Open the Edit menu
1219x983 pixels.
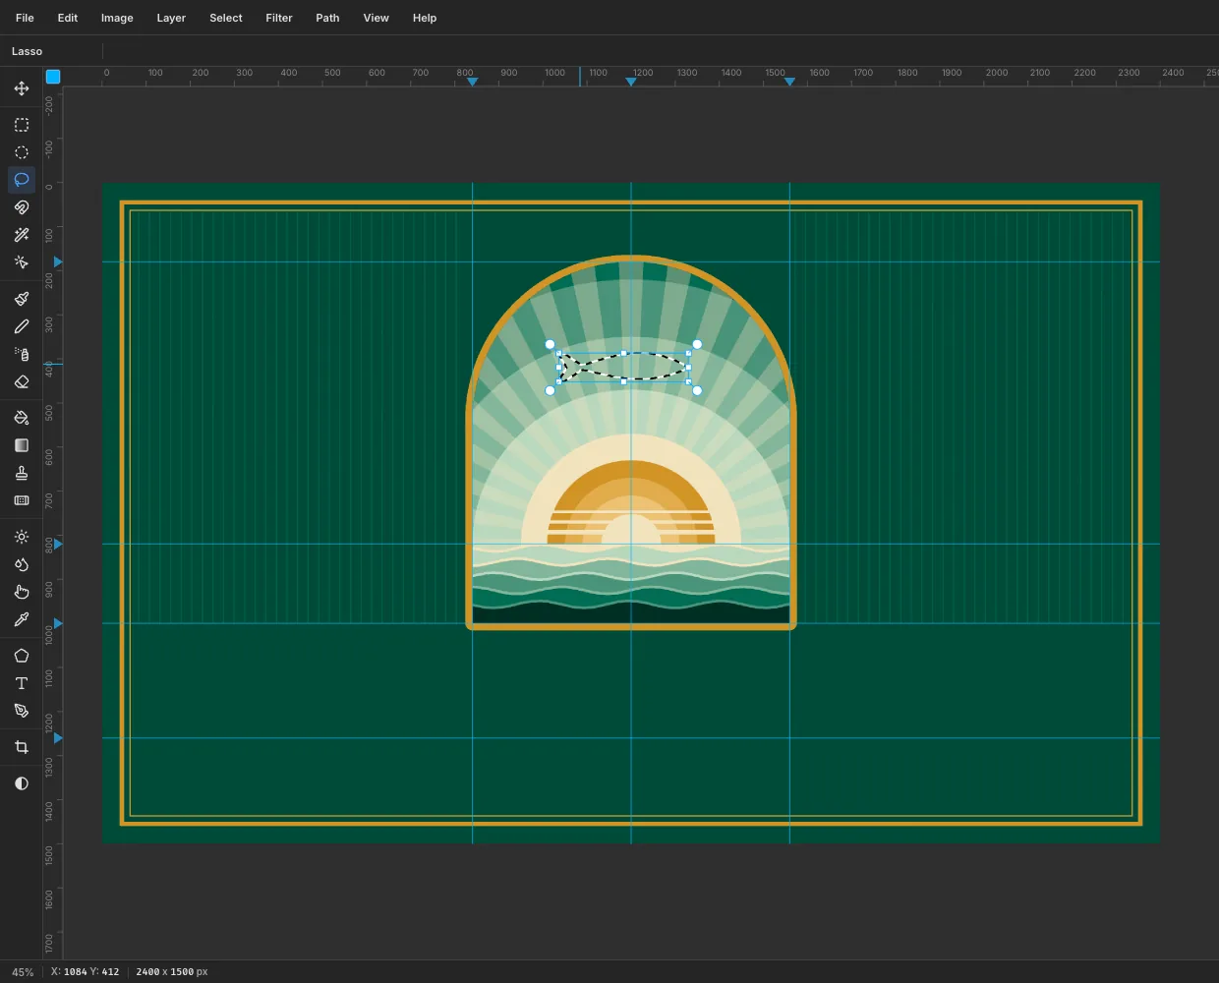(x=68, y=18)
